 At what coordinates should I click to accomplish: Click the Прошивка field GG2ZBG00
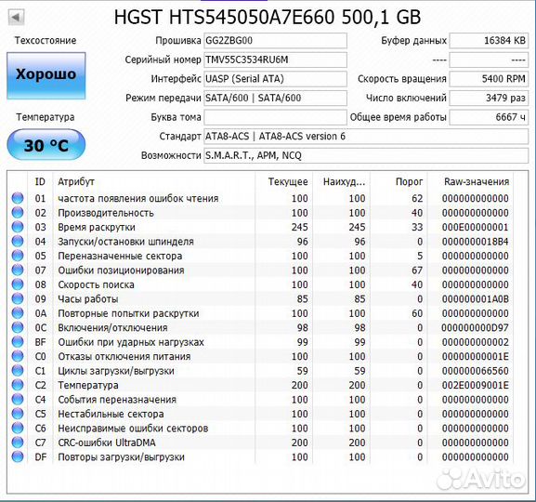[x=275, y=40]
